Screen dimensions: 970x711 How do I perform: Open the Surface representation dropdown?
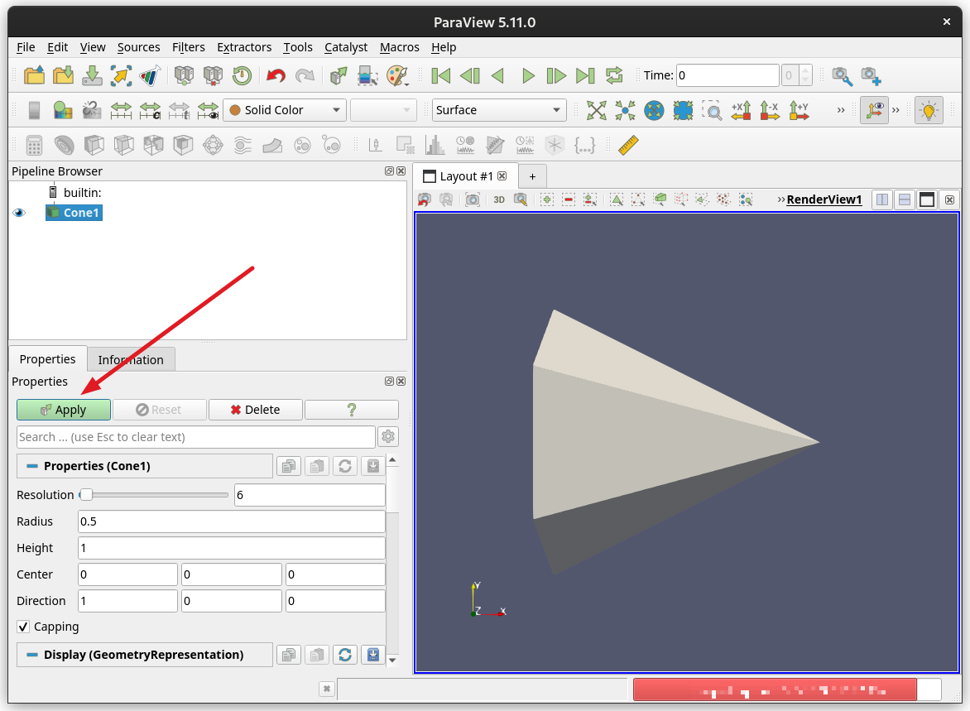click(x=498, y=110)
